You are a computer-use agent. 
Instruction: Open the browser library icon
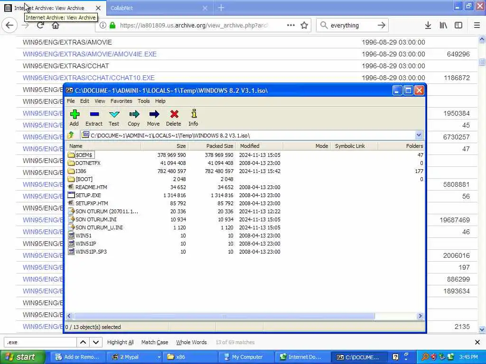coord(443,26)
